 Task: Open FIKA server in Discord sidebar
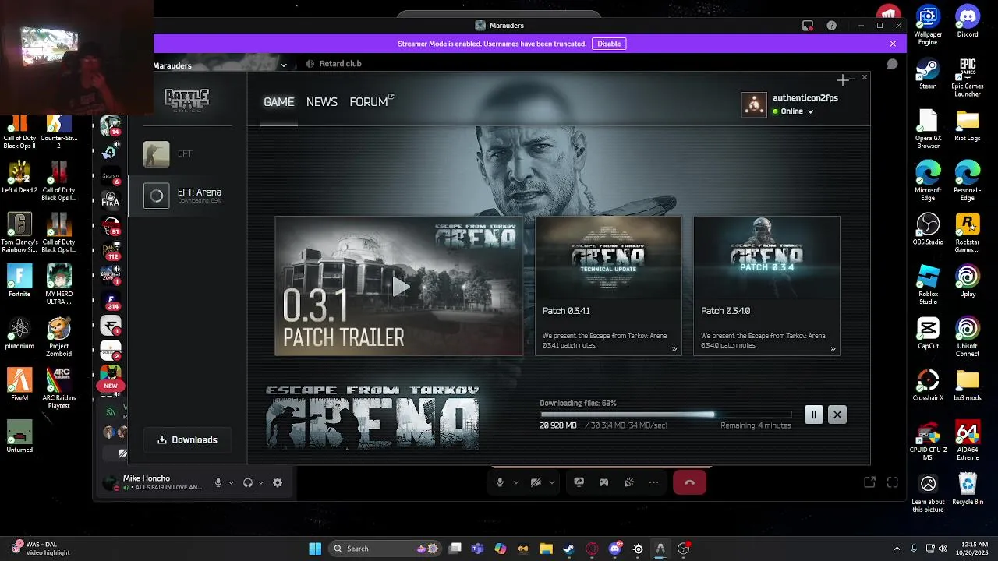point(111,200)
